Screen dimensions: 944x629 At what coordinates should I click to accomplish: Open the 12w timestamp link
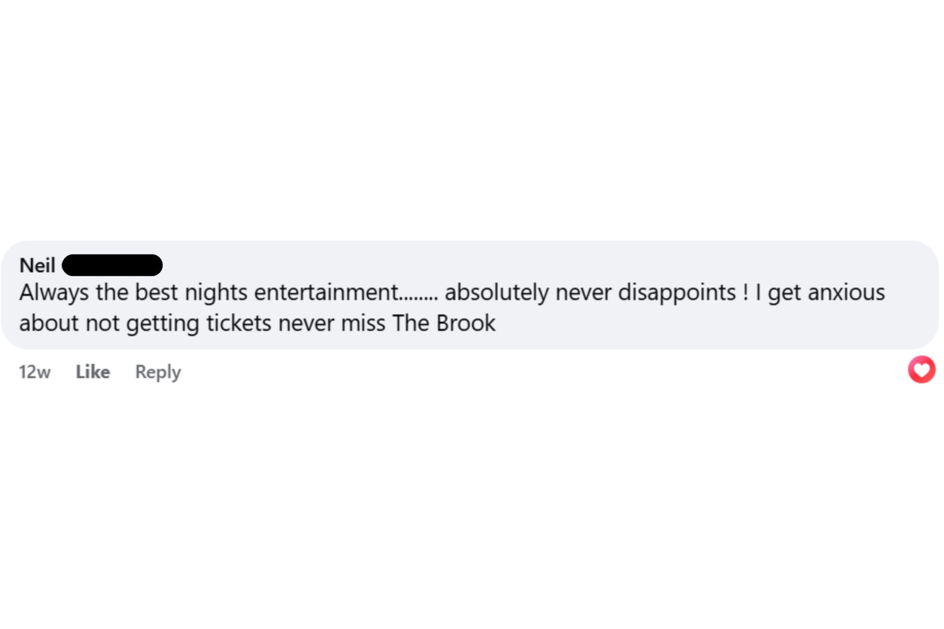click(x=34, y=372)
